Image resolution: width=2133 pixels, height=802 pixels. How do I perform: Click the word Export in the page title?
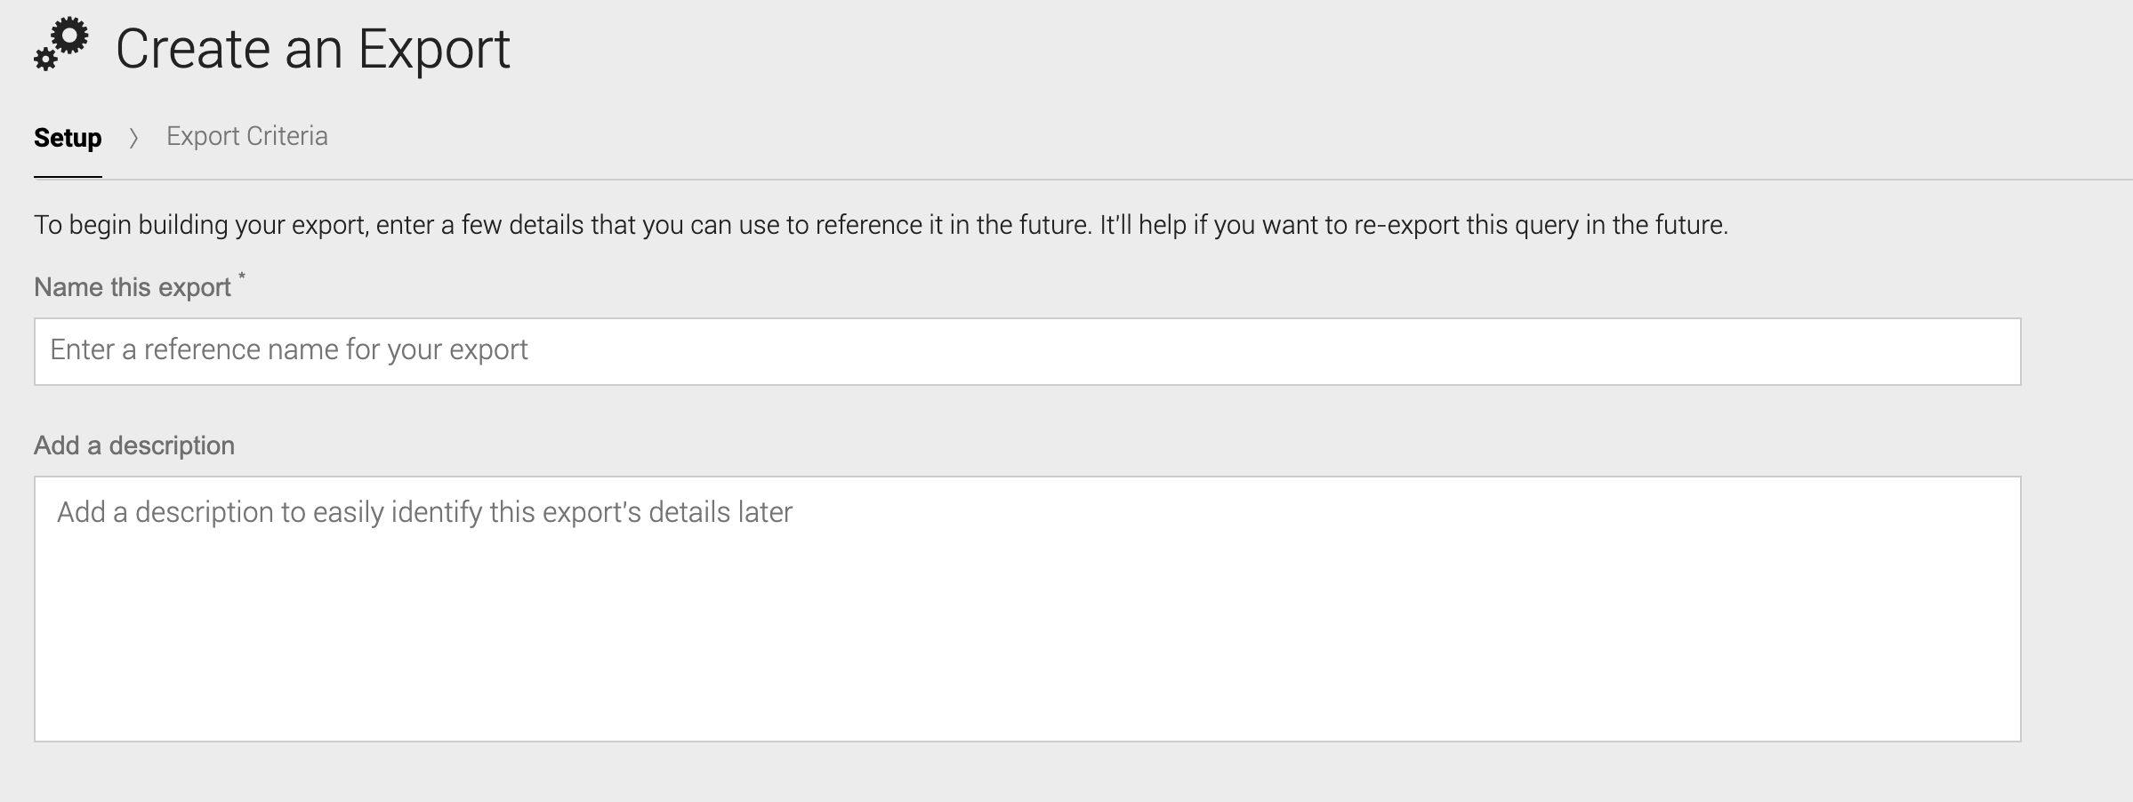tap(434, 48)
